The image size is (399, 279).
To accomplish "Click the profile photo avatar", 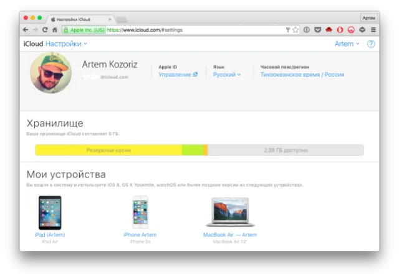I will 51,73.
